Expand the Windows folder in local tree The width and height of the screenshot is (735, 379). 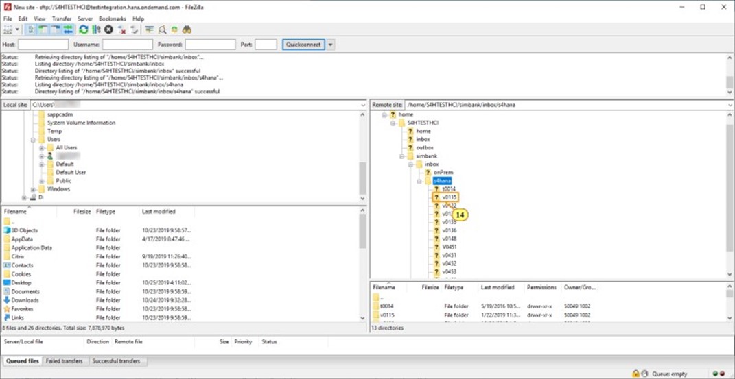coord(33,189)
